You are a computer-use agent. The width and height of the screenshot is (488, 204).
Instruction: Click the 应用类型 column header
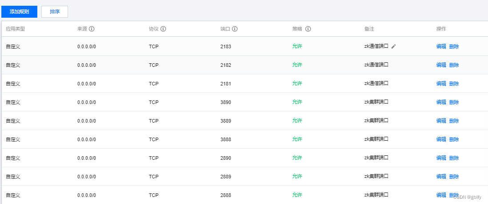tap(16, 29)
